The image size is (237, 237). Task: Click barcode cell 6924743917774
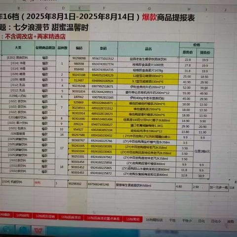pyautogui.click(x=103, y=64)
